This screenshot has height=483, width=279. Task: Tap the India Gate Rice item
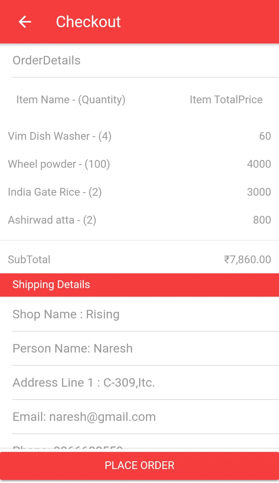[x=139, y=192]
